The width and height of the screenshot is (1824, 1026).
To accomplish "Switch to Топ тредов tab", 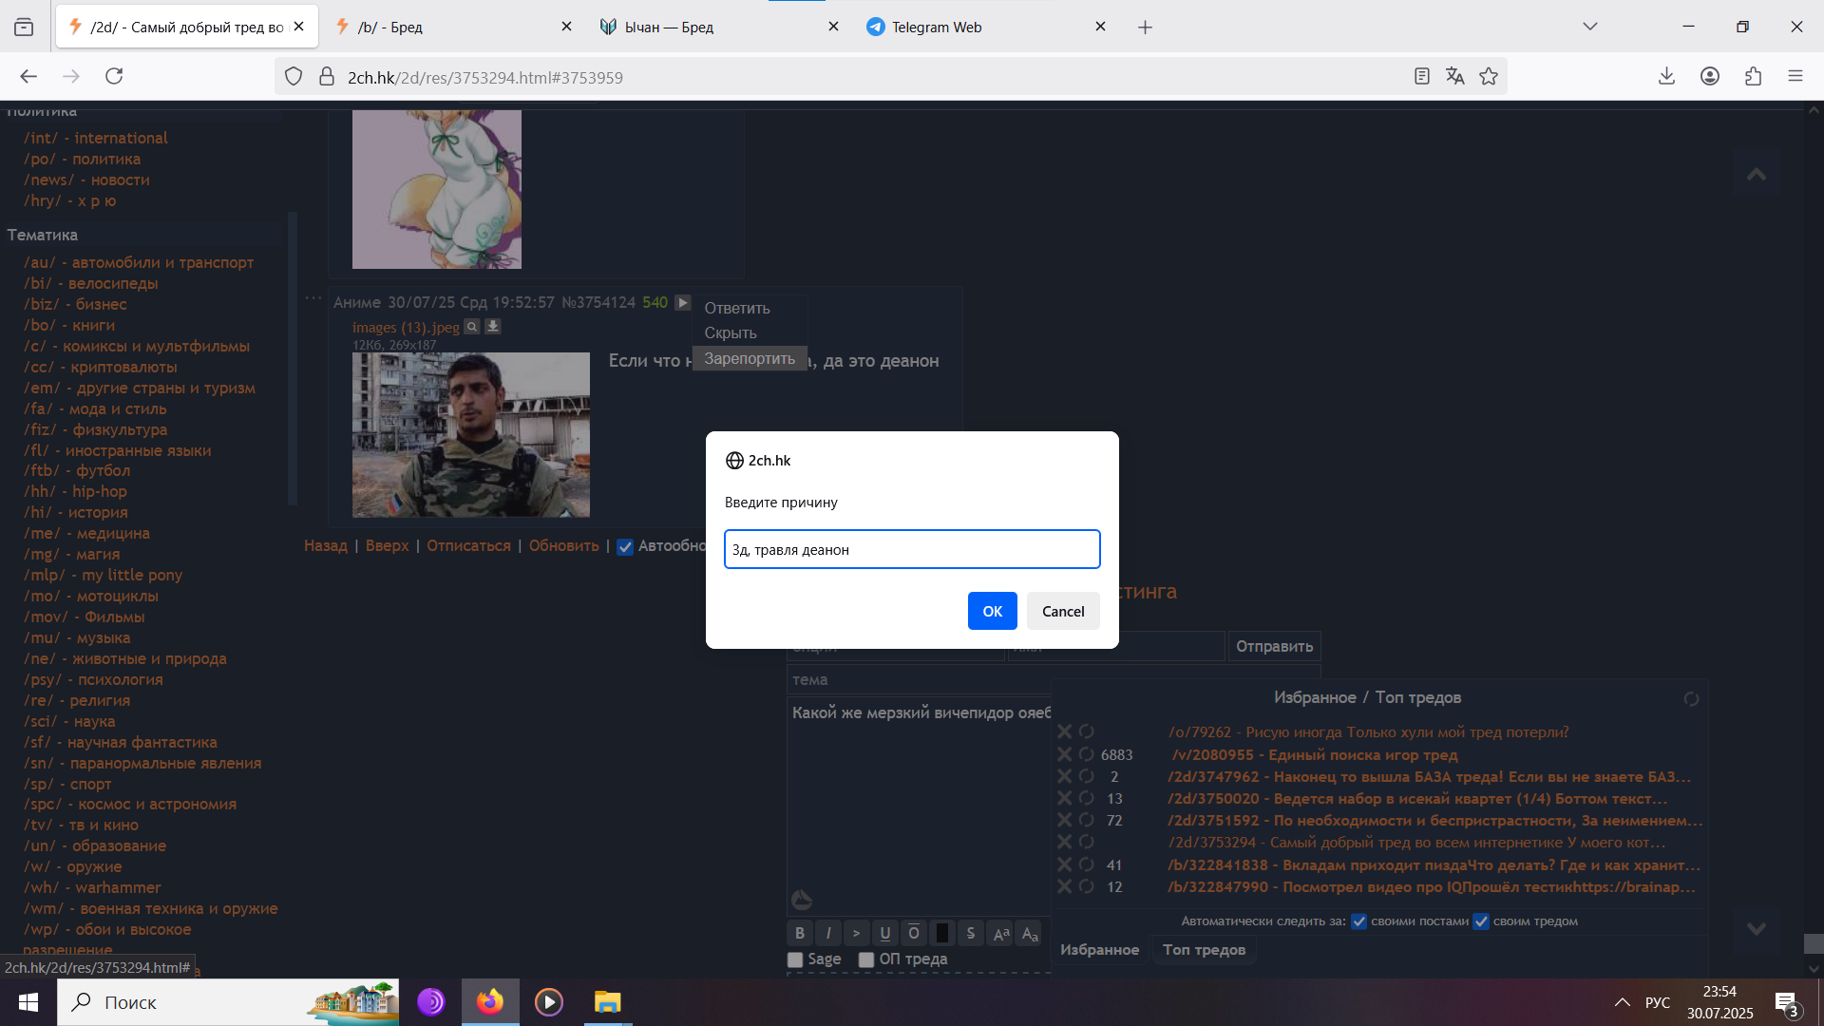I will [1204, 950].
